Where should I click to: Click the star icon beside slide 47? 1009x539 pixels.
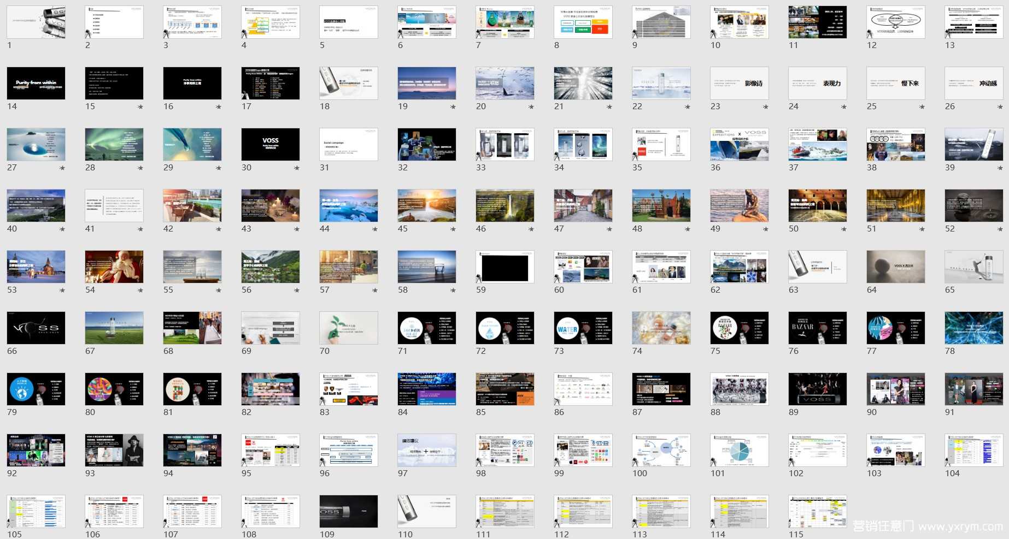[x=609, y=229]
